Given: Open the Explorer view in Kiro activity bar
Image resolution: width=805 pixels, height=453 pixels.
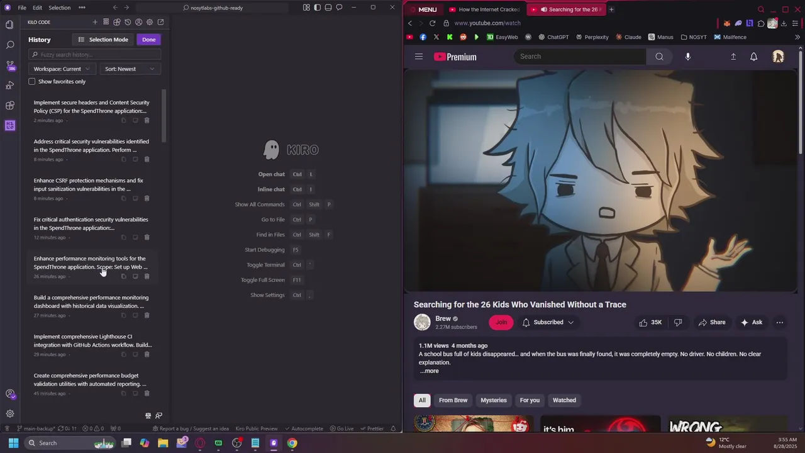Looking at the screenshot, I should tap(9, 25).
